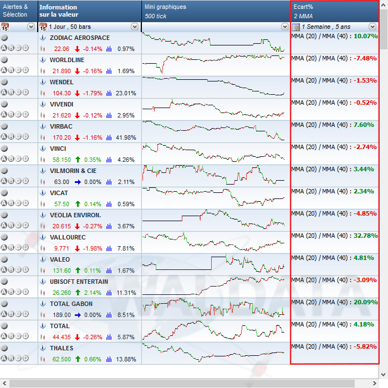Open candlestick chart icon in VALEO row
This screenshot has height=388, width=388.
pos(43,270)
